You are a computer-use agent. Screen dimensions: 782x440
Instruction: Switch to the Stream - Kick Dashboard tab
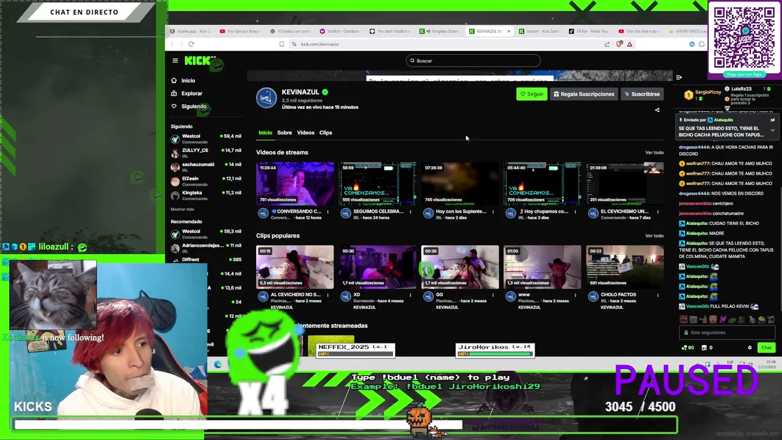tap(539, 31)
